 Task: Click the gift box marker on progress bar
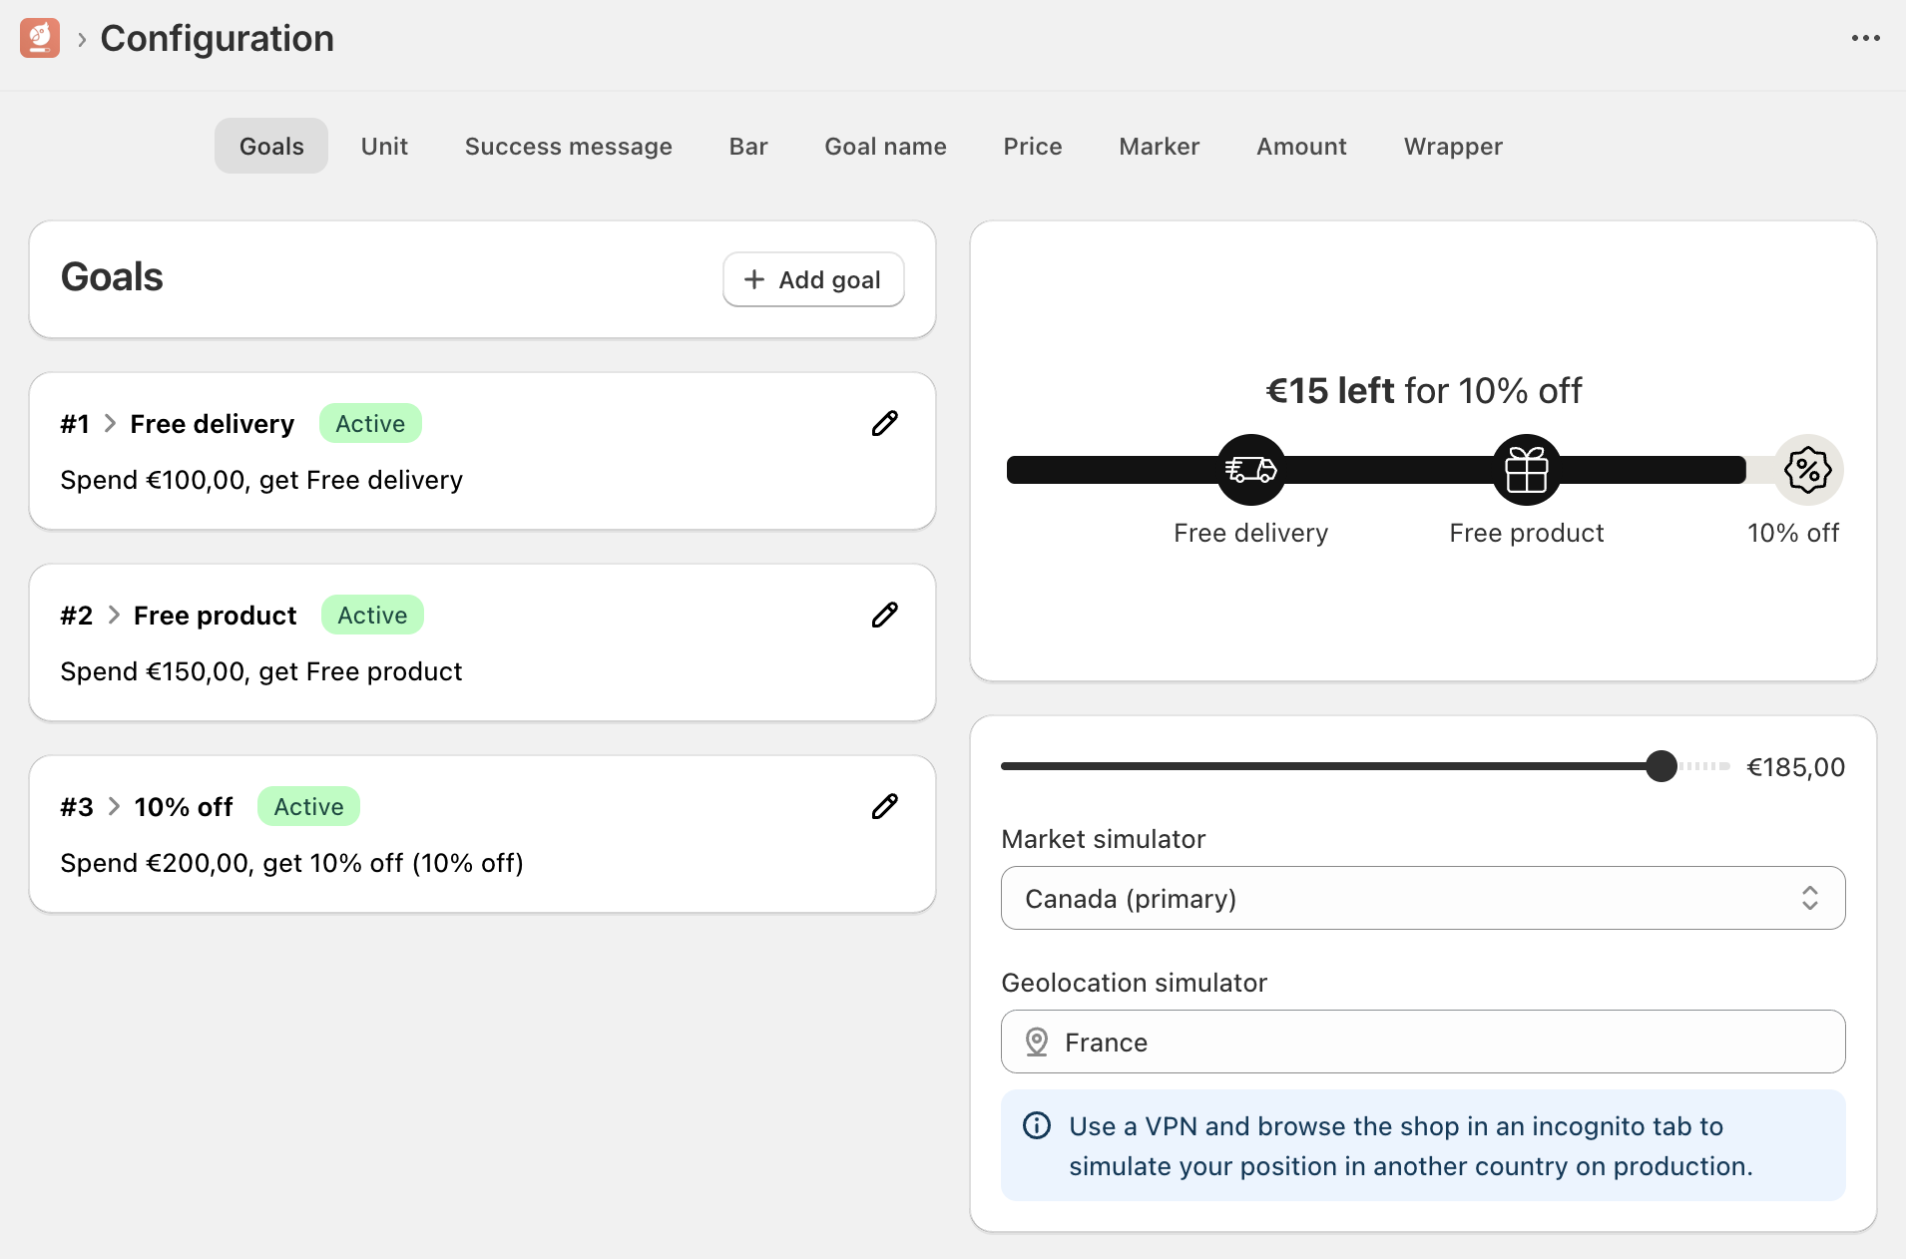(1527, 469)
